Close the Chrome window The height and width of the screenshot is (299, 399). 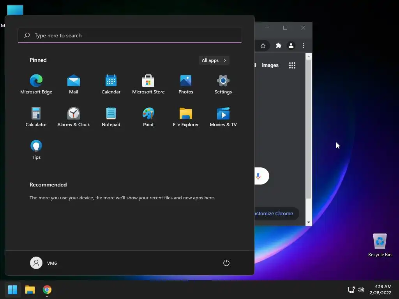coord(303,28)
